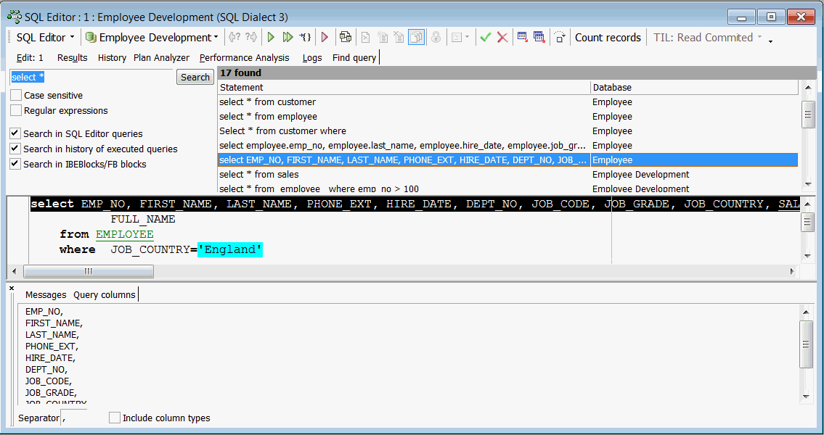
Task: Click the double-arrow Execute and fetch all icon
Action: (x=287, y=38)
